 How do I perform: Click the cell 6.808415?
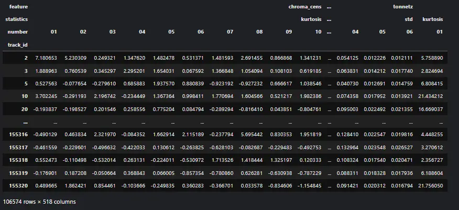pos(432,84)
